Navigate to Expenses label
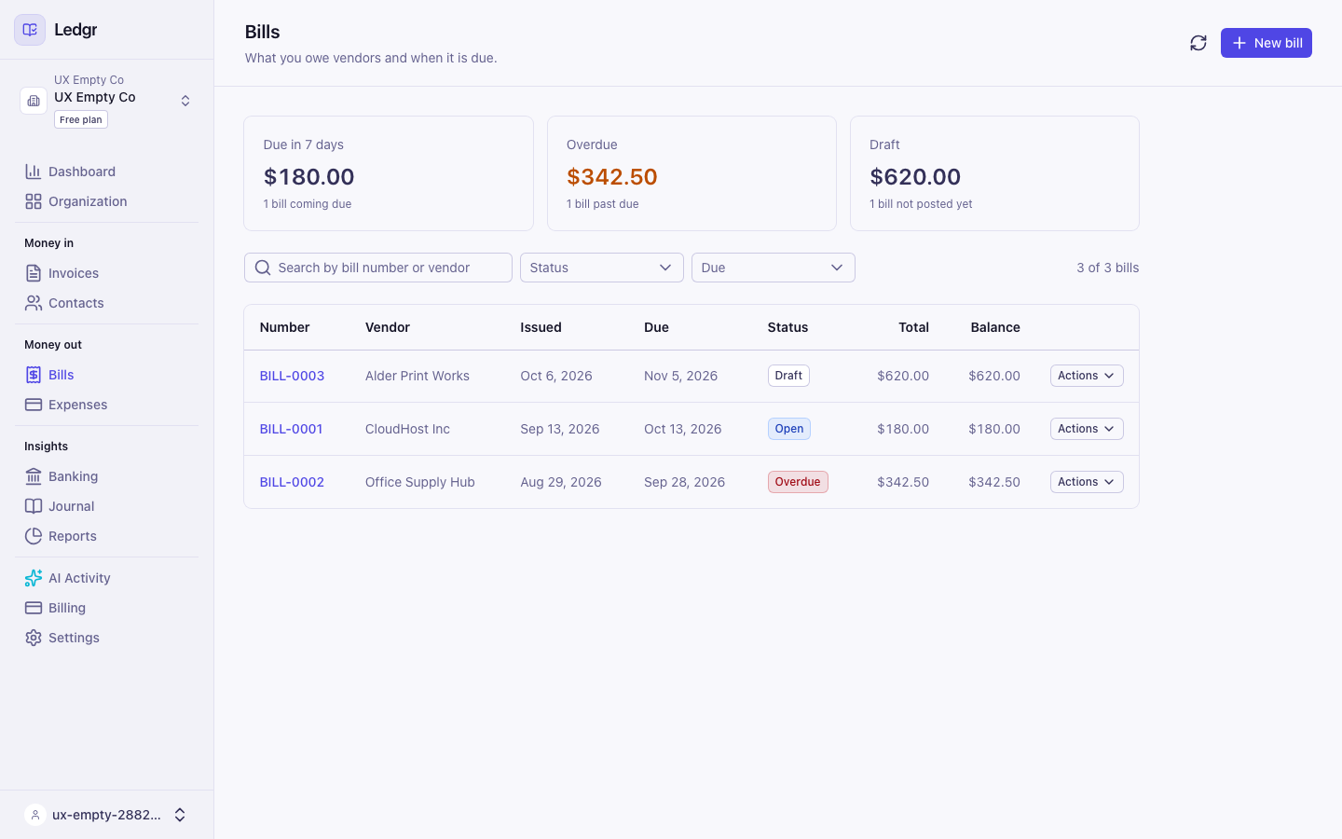This screenshot has height=839, width=1342. 78,405
